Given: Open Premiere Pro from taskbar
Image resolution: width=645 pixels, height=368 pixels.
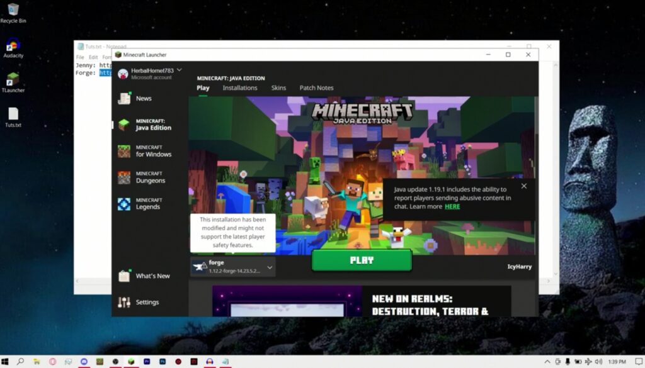Looking at the screenshot, I should [147, 362].
